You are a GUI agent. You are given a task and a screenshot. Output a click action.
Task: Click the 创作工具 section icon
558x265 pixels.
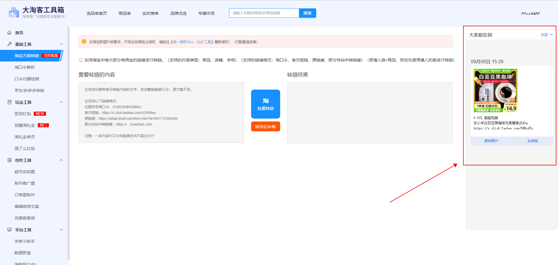coord(9,160)
